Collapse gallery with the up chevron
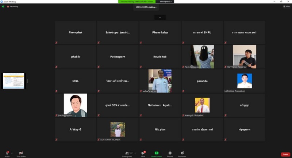 tap(160, 17)
